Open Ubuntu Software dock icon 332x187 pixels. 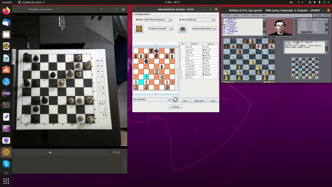pos(6,70)
